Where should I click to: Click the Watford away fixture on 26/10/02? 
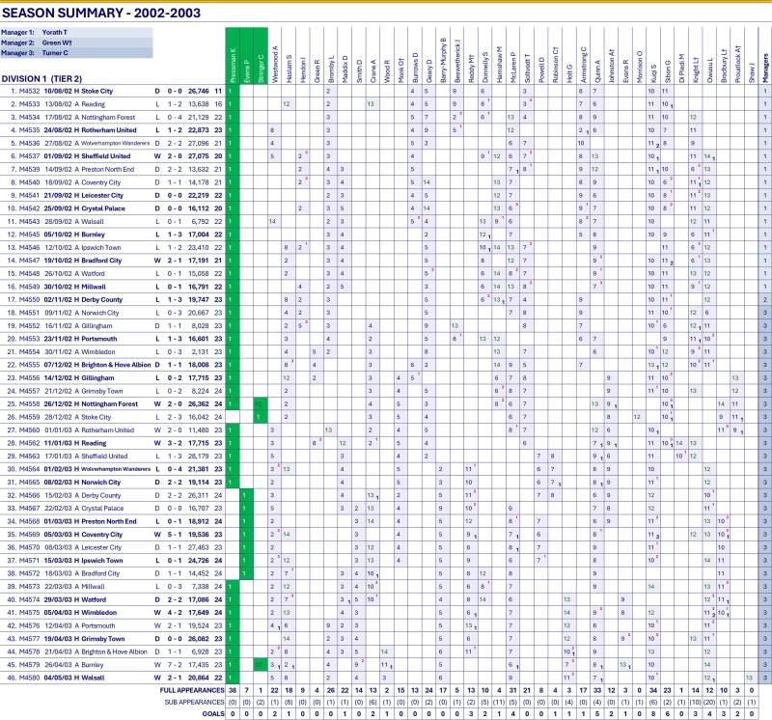click(113, 274)
